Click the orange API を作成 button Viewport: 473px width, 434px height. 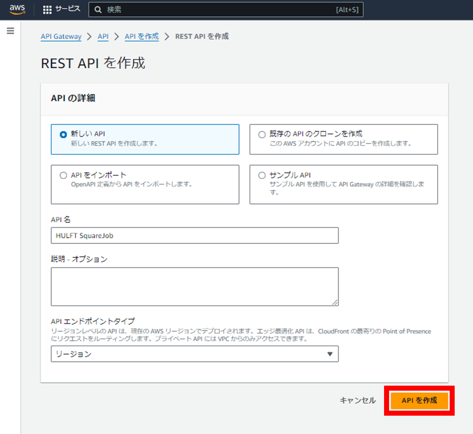tap(419, 401)
